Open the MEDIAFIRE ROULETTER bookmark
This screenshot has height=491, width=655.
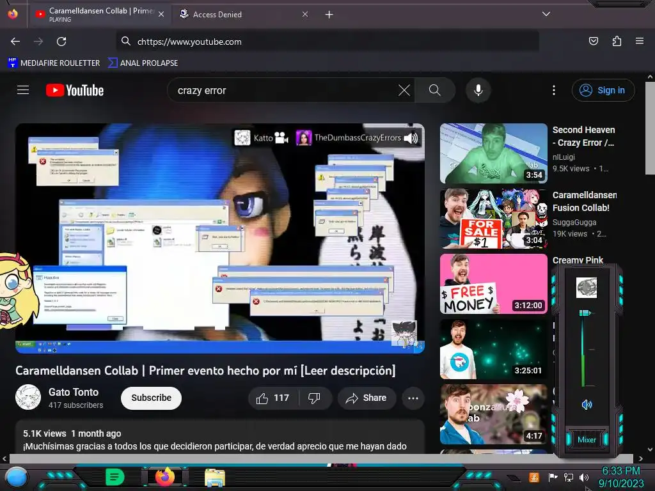coord(54,63)
